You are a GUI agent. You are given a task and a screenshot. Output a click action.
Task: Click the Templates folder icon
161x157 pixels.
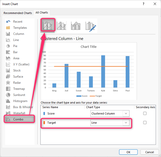(x=8, y=28)
